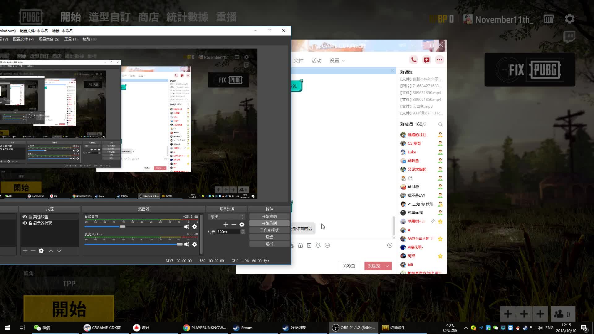Image resolution: width=594 pixels, height=334 pixels.
Task: Search group members magnifier icon
Action: (x=440, y=124)
